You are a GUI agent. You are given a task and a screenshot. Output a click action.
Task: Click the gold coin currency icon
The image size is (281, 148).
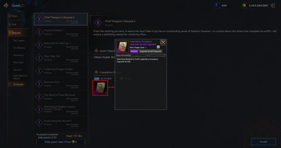coord(244,6)
